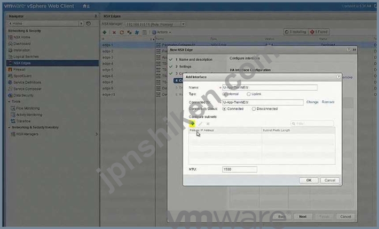The width and height of the screenshot is (379, 229).
Task: Click the orange refresh icon in NSX Edges toolbar
Action: point(122,32)
